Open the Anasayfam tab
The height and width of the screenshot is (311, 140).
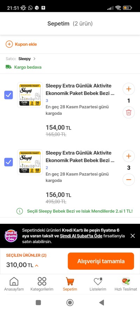tap(14, 284)
